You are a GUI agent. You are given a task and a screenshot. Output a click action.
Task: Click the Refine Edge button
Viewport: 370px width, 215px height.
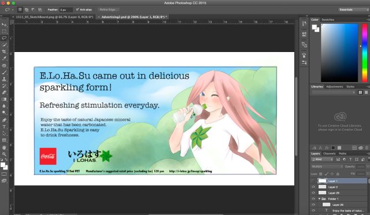(109, 10)
